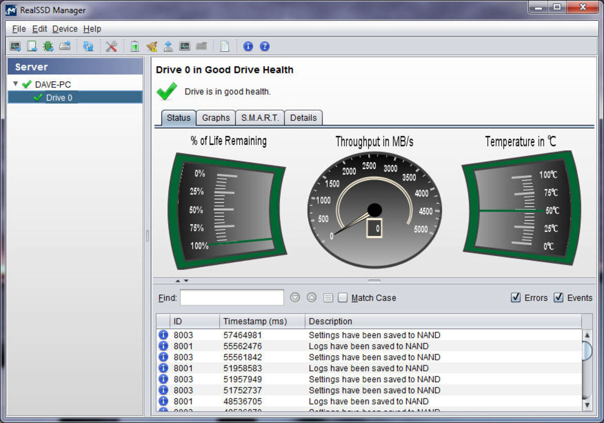Click the blue question mark help icon
Screen dimensions: 604x423
pos(265,47)
